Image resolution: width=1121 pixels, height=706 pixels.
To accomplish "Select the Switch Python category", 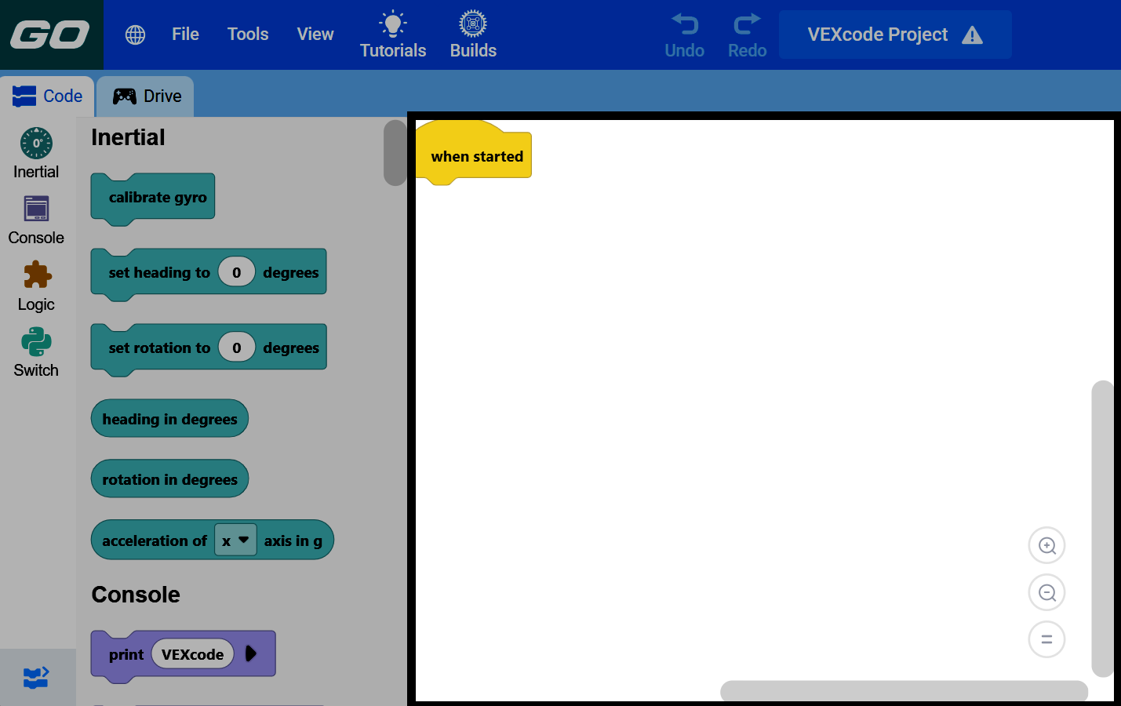I will click(36, 342).
